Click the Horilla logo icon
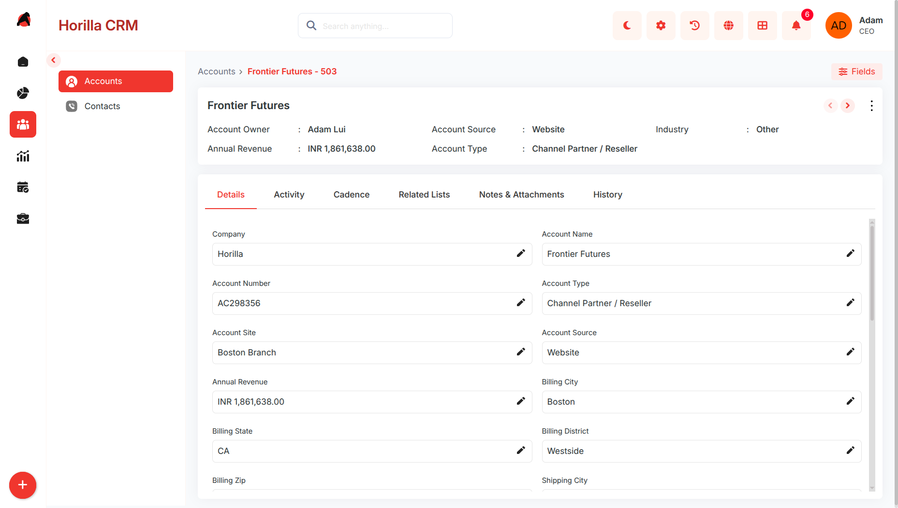Image resolution: width=898 pixels, height=508 pixels. point(23,20)
